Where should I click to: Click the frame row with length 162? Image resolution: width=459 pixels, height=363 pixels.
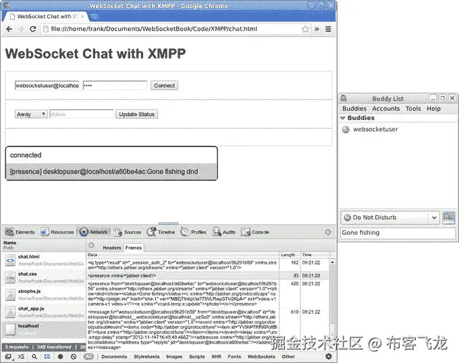[209, 265]
